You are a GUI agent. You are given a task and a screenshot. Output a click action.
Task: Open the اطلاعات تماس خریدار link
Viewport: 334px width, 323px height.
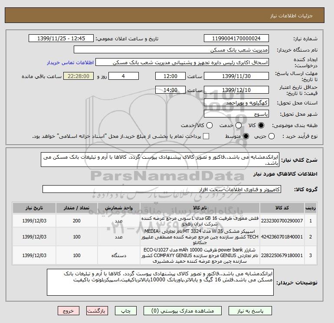tap(70, 62)
